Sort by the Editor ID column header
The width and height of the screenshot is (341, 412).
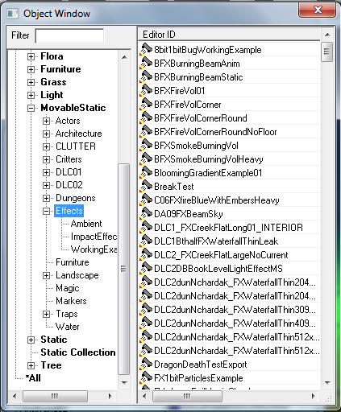(x=229, y=35)
